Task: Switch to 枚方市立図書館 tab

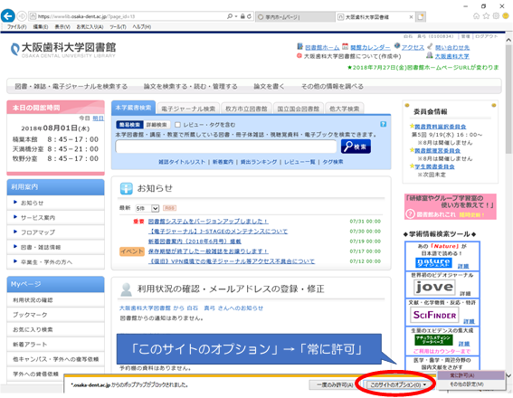Action: point(246,109)
